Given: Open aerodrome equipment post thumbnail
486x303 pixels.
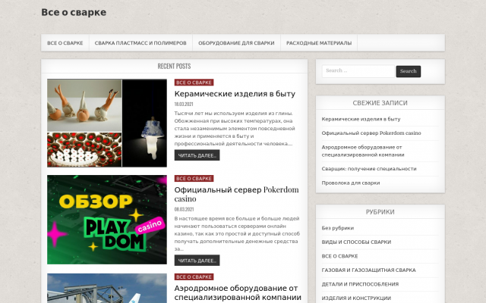Looking at the screenshot, I should [107, 288].
